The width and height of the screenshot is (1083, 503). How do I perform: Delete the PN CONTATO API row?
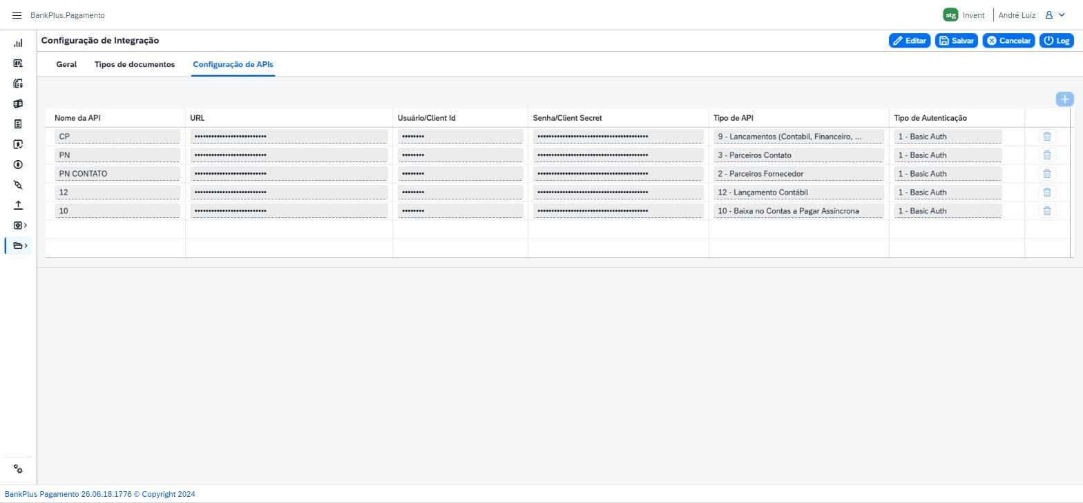tap(1047, 174)
